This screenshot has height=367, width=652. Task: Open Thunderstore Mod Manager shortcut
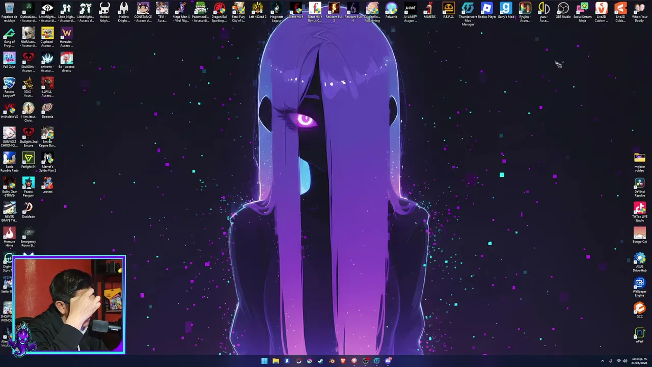tap(468, 14)
